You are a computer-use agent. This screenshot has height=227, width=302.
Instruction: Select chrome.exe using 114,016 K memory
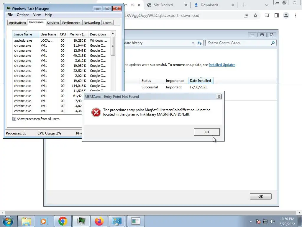click(61, 86)
